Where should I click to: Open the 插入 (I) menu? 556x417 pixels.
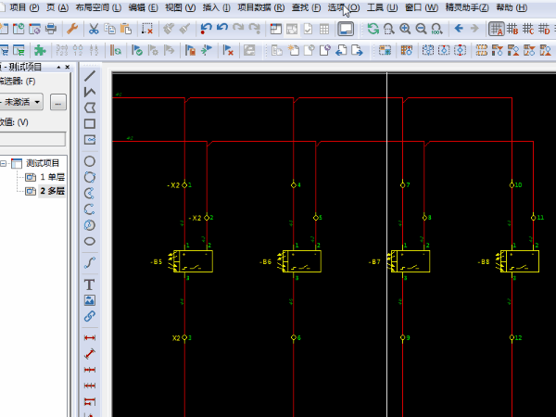click(x=216, y=7)
